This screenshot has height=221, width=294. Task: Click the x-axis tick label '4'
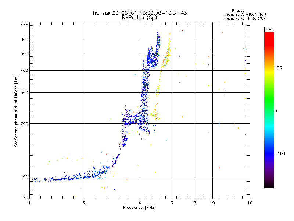140,203
